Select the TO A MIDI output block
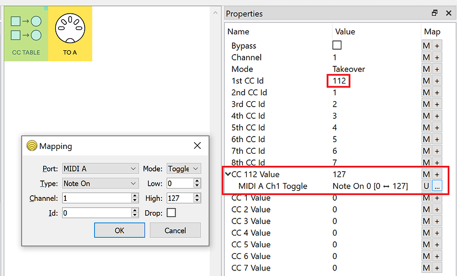This screenshot has width=457, height=276. pyautogui.click(x=70, y=34)
